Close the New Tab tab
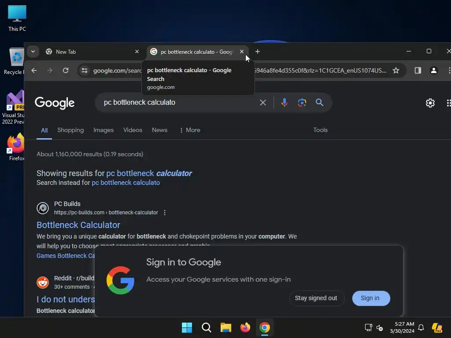The image size is (451, 338). coord(137,52)
